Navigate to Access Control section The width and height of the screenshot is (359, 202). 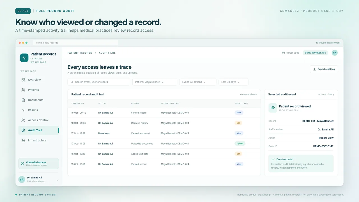[39, 120]
